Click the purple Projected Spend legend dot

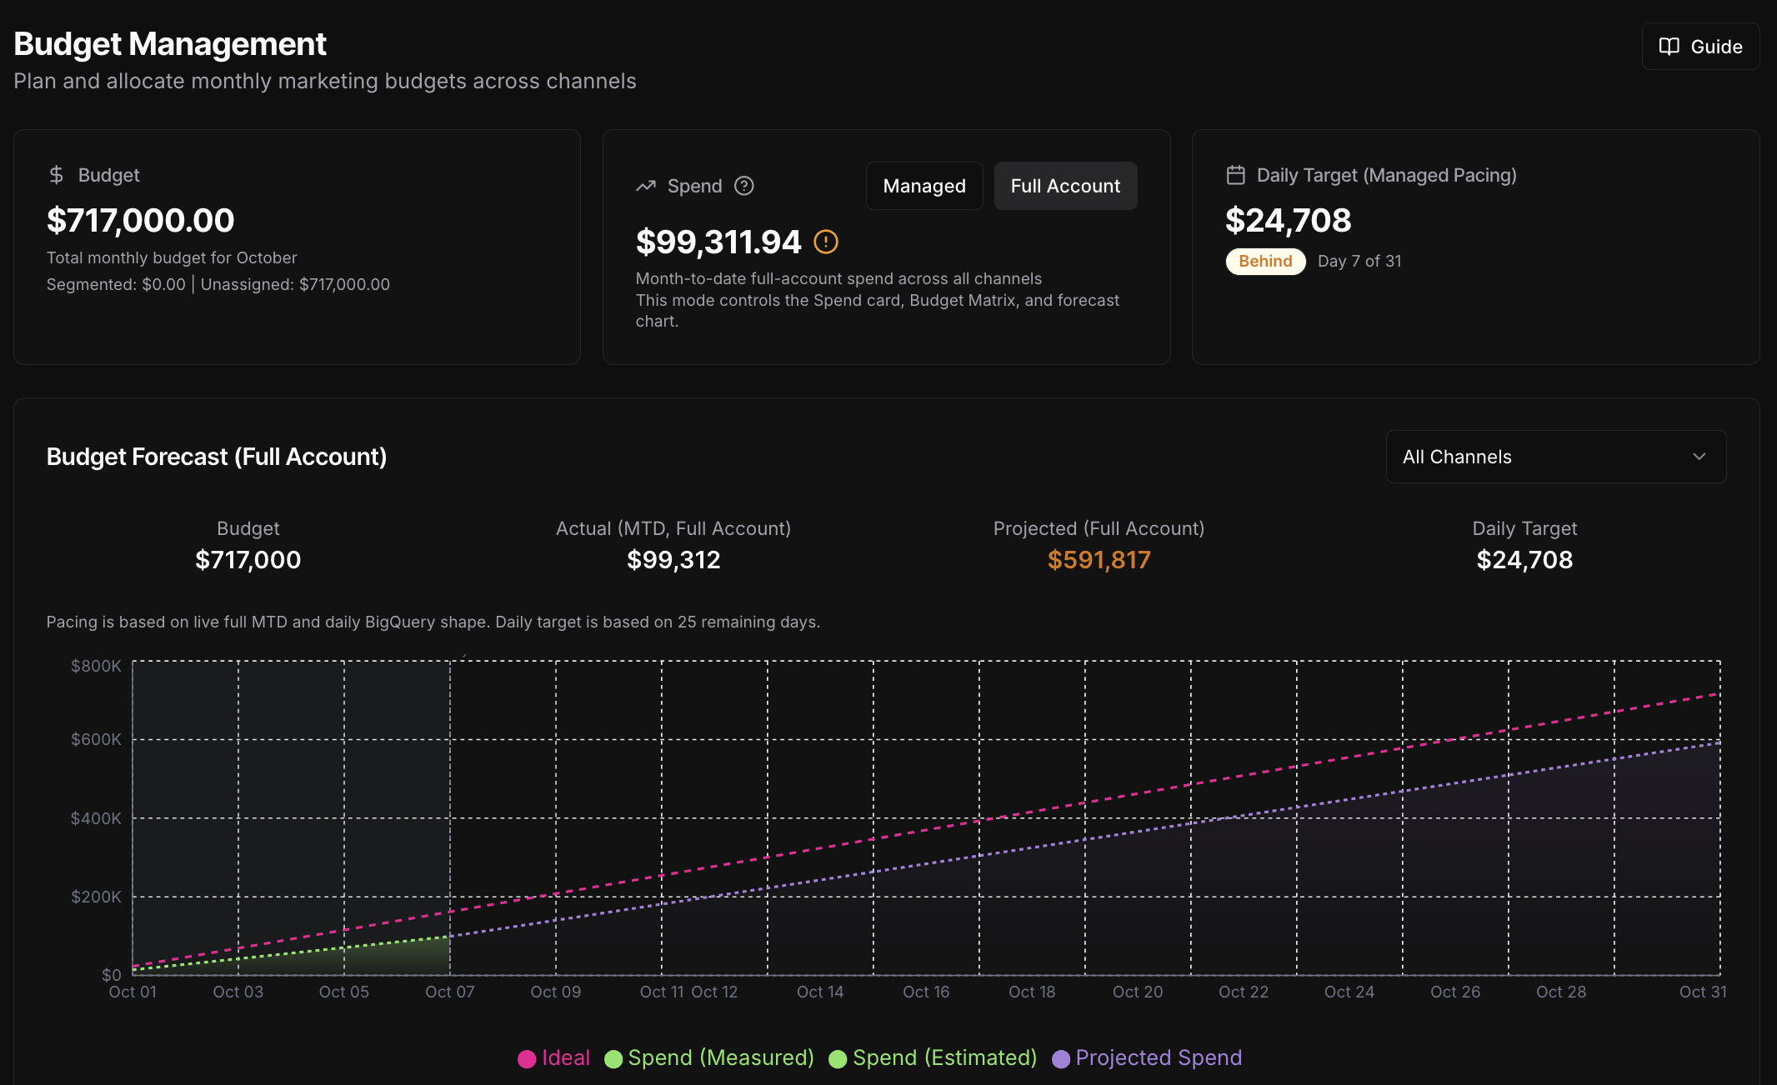pyautogui.click(x=1061, y=1059)
